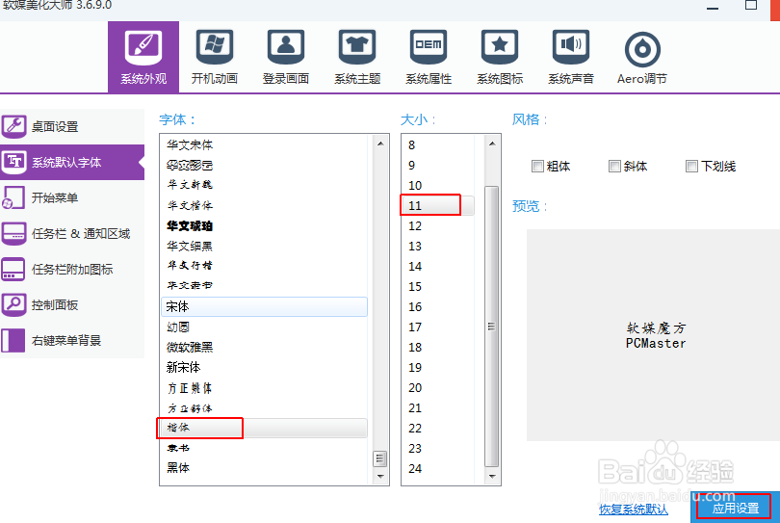Select font 幼圆 in the list

pyautogui.click(x=264, y=327)
